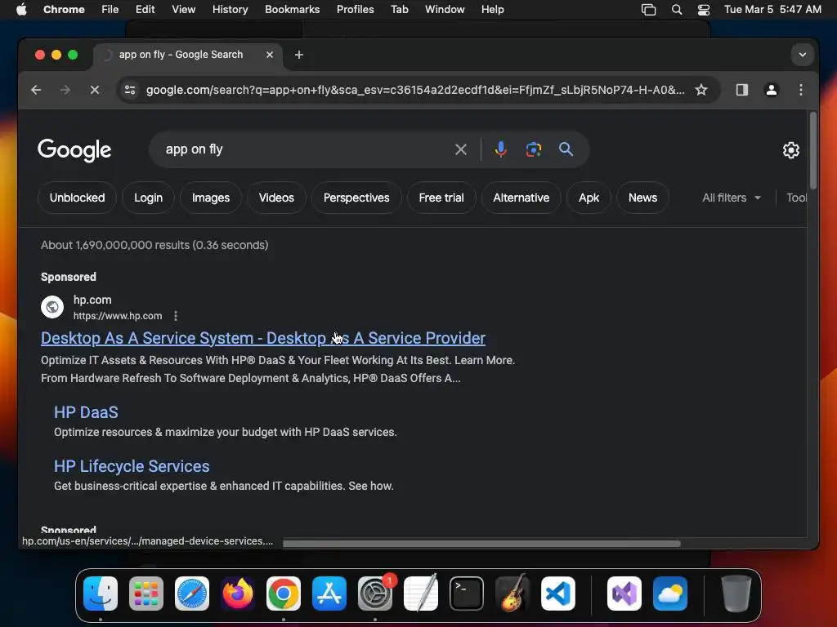Switch to Videos results

point(276,198)
